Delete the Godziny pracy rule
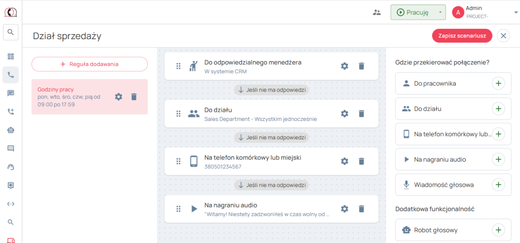Image resolution: width=520 pixels, height=243 pixels. (x=134, y=97)
